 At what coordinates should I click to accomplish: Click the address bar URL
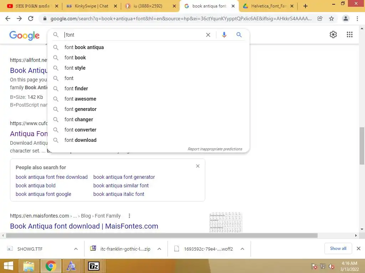tap(181, 18)
